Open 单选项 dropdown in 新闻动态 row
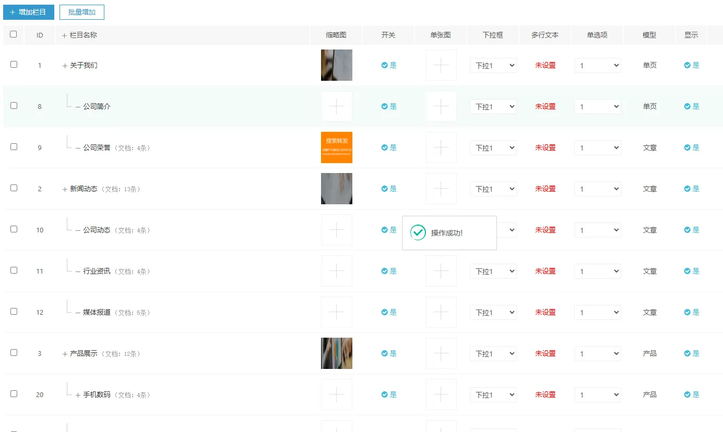This screenshot has height=432, width=723. (x=598, y=189)
